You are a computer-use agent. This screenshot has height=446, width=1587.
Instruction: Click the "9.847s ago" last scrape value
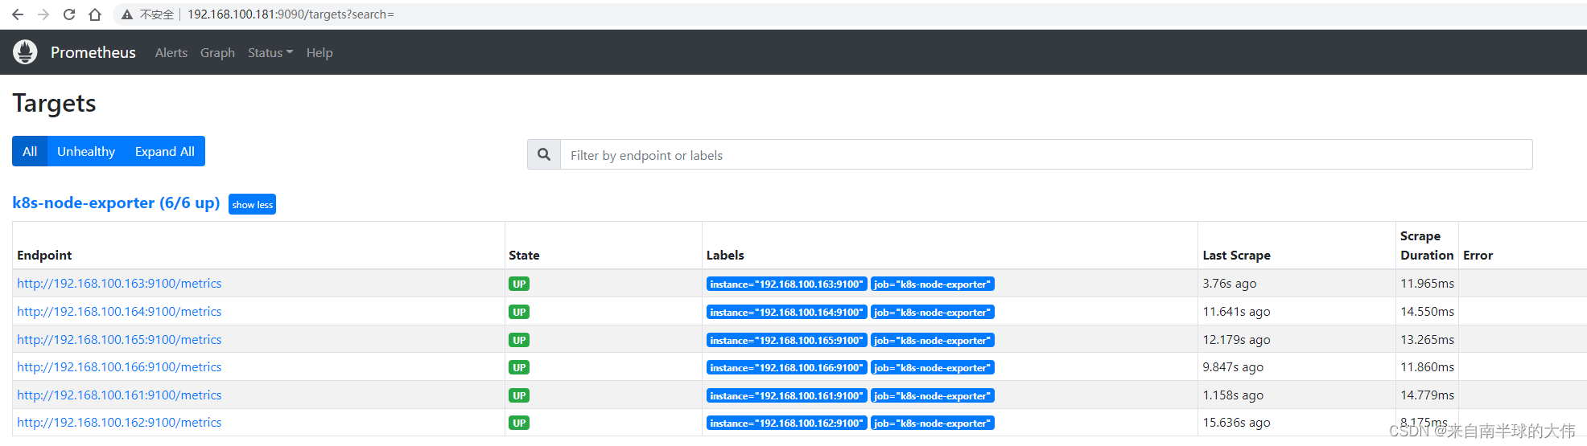point(1233,366)
